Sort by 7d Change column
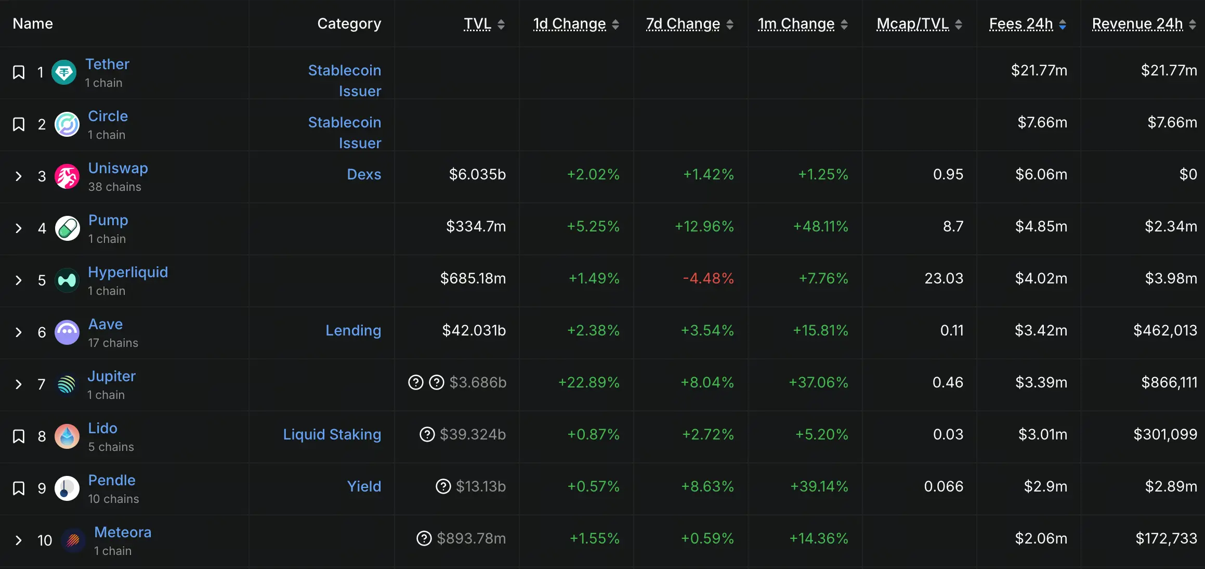Viewport: 1205px width, 569px height. [690, 24]
